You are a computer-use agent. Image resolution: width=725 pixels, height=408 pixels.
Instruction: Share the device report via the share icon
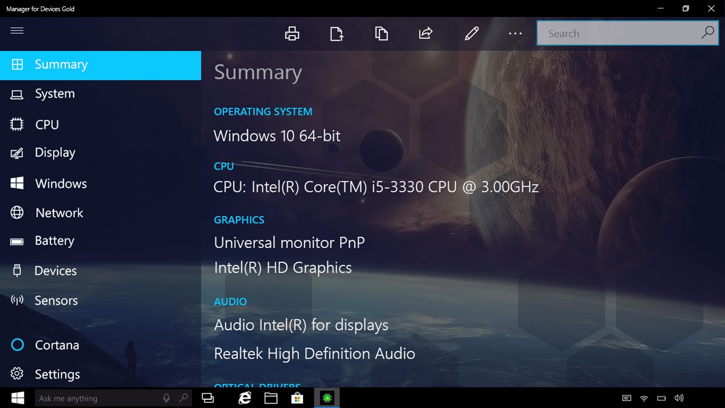click(425, 33)
